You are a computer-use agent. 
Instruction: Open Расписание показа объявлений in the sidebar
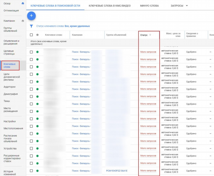pos(10,138)
